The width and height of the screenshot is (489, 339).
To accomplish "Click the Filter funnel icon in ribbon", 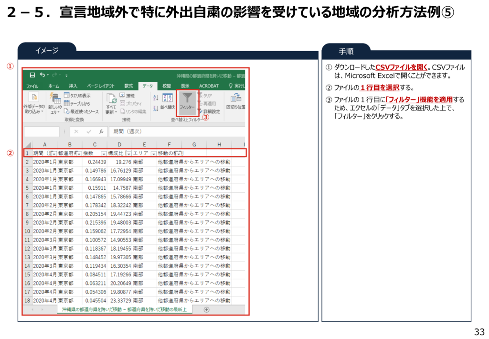I will 187,98.
